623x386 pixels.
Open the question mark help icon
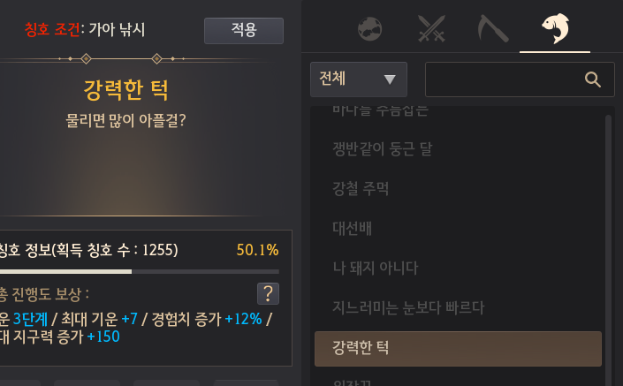268,294
